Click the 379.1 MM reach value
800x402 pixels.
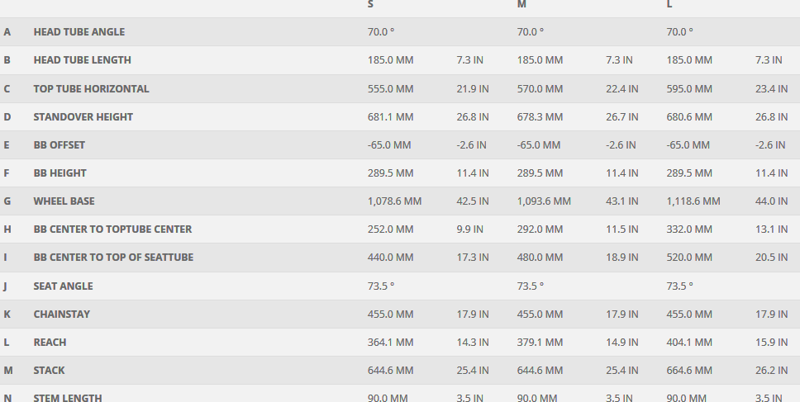click(x=540, y=343)
